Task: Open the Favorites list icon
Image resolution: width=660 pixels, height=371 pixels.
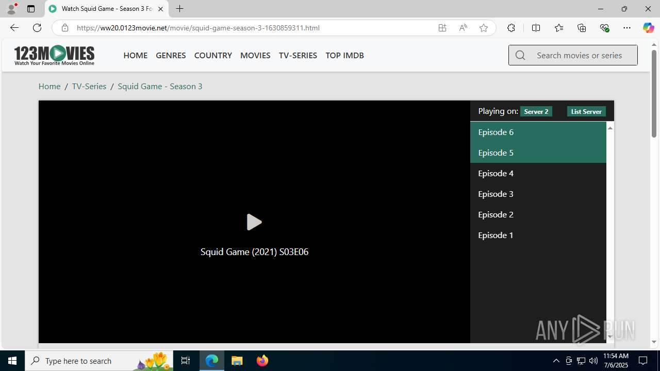Action: coord(559,28)
